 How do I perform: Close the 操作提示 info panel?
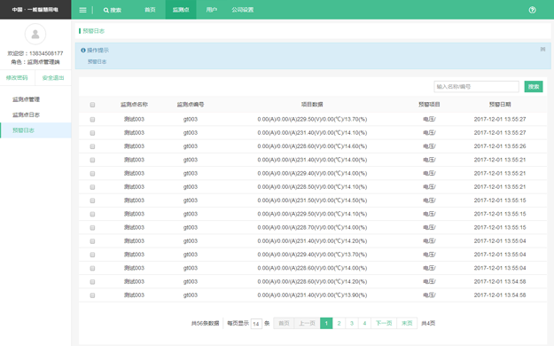coord(542,49)
